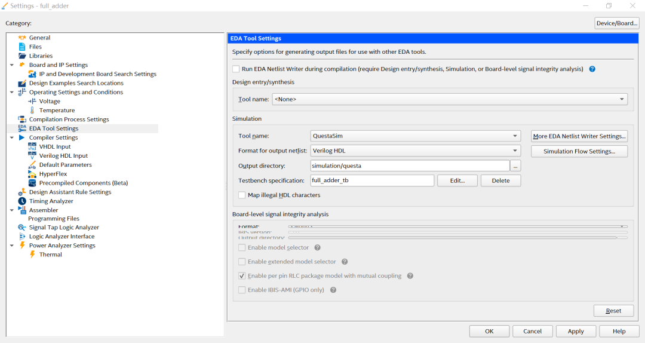This screenshot has width=645, height=343.
Task: Click the Libraries folder icon
Action: (x=22, y=56)
